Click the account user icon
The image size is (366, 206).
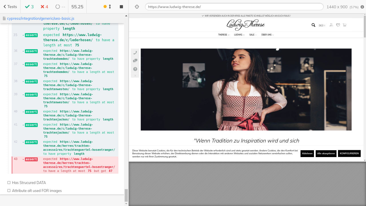331,25
